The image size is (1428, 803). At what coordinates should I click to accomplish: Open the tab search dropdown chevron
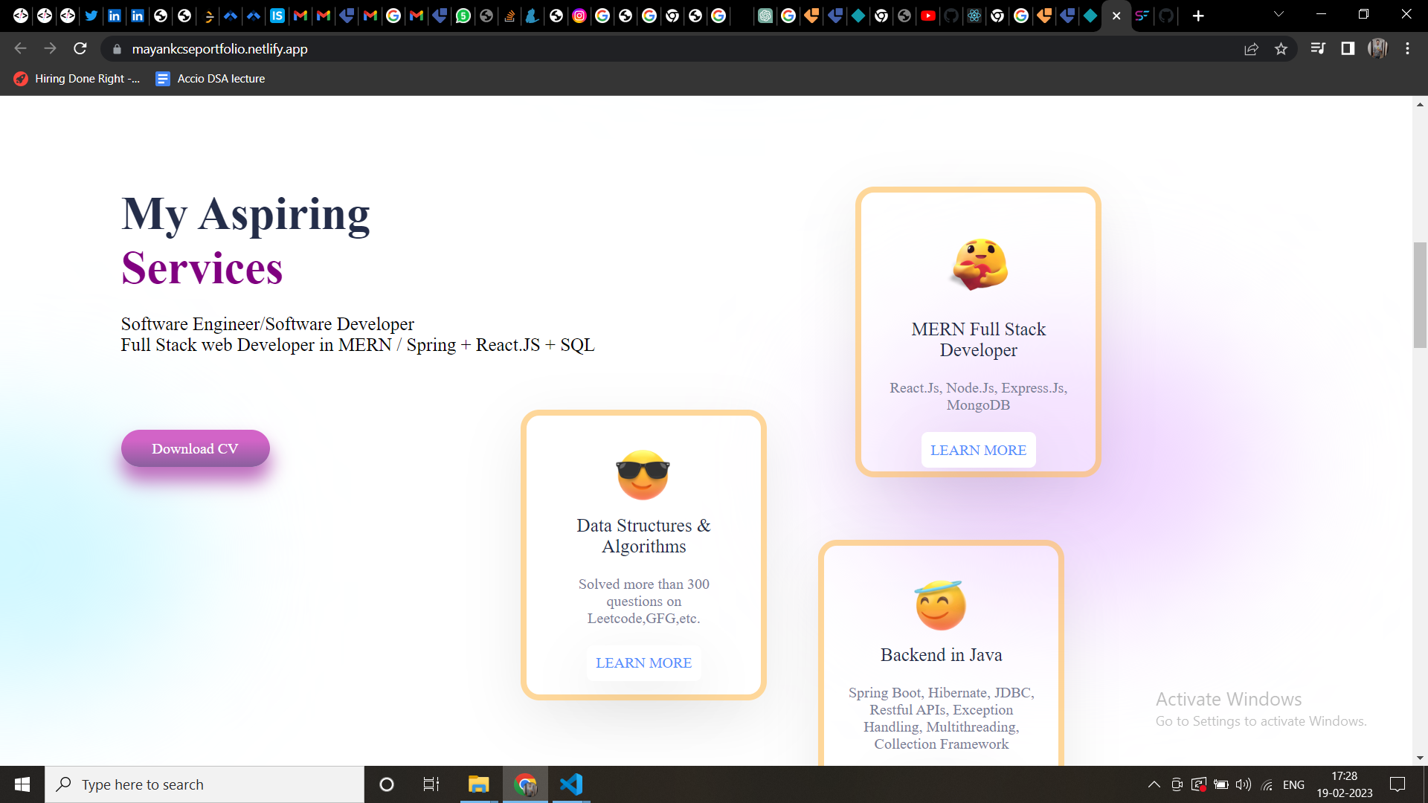pyautogui.click(x=1279, y=14)
